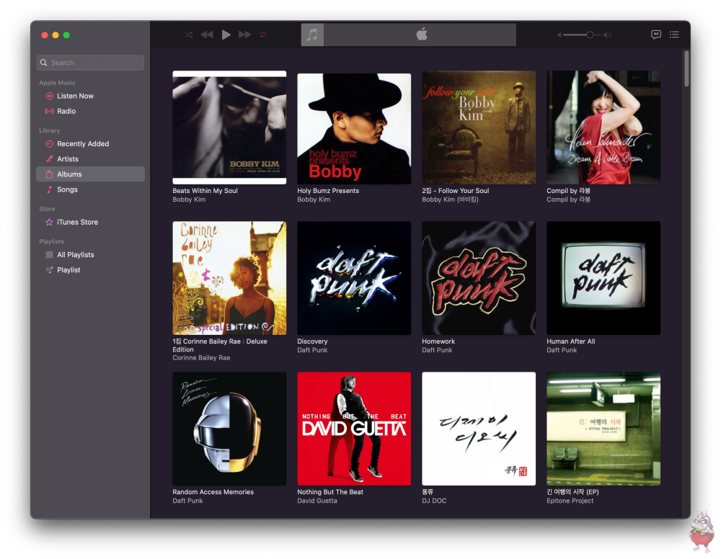Screen dimensions: 721x559
Task: Select Songs in the Library section
Action: tap(90, 189)
